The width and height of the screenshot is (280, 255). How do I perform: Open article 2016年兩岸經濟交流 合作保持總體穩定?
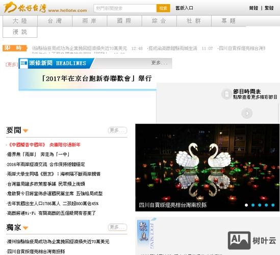tap(46, 164)
